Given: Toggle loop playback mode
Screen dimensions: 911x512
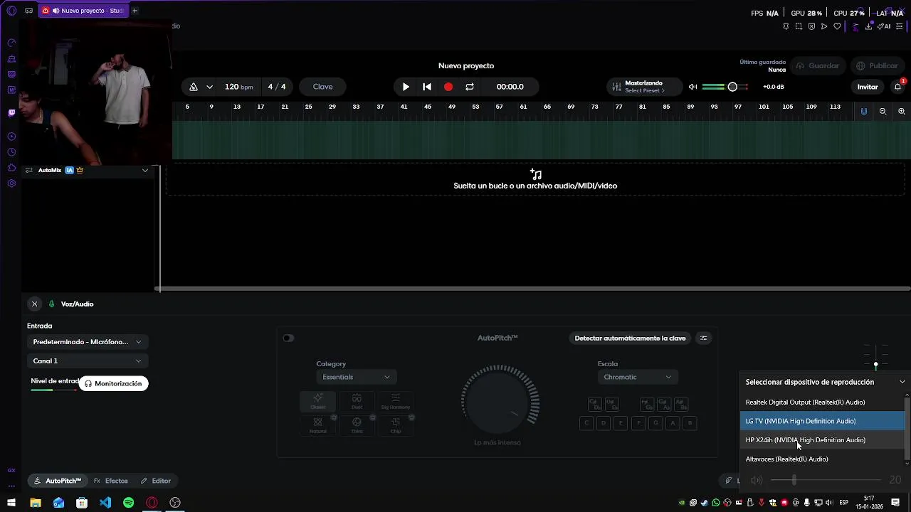Looking at the screenshot, I should [470, 87].
